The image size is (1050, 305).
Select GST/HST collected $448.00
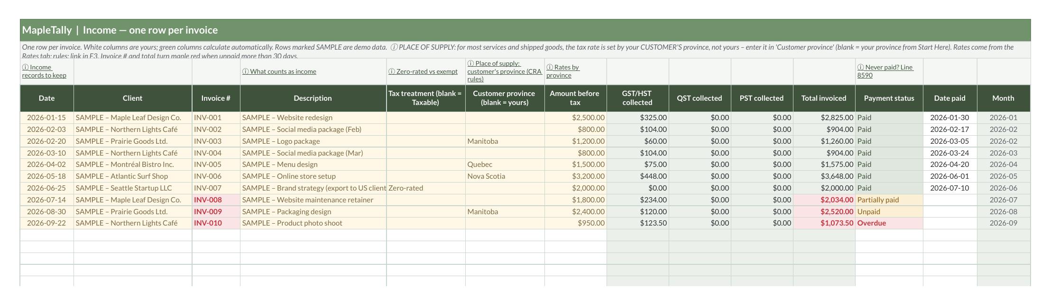(x=637, y=176)
